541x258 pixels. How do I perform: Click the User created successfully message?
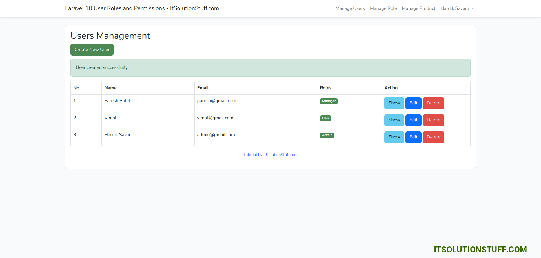[x=101, y=67]
